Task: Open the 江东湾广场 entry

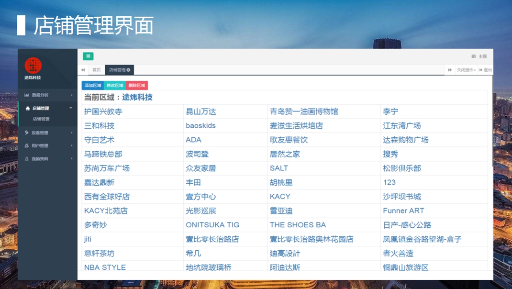Action: click(402, 126)
